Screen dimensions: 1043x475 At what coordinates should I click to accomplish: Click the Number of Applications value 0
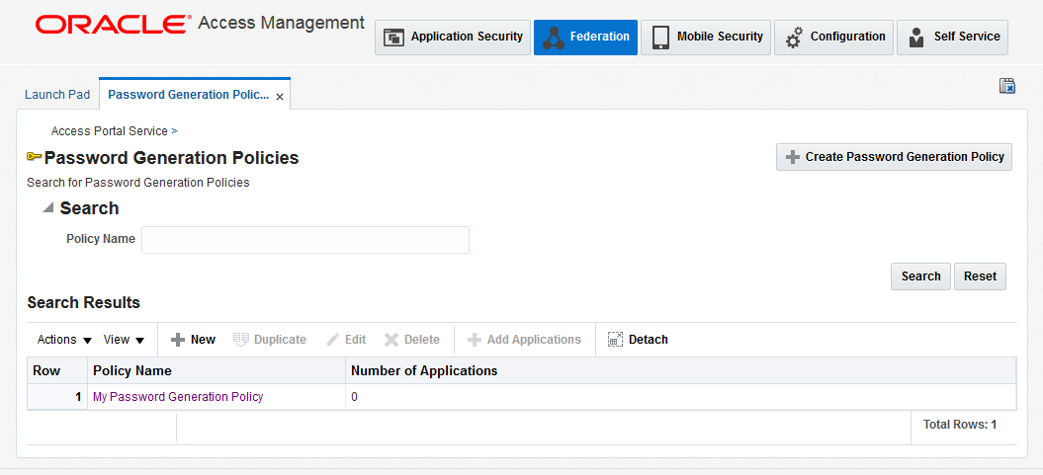[355, 397]
